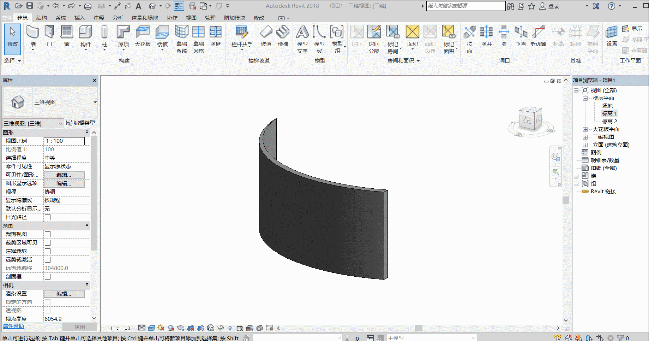Toggle Crop Region Visible (裁剪区域可见) checkbox
Viewport: 649px width, 341px height.
coord(48,243)
